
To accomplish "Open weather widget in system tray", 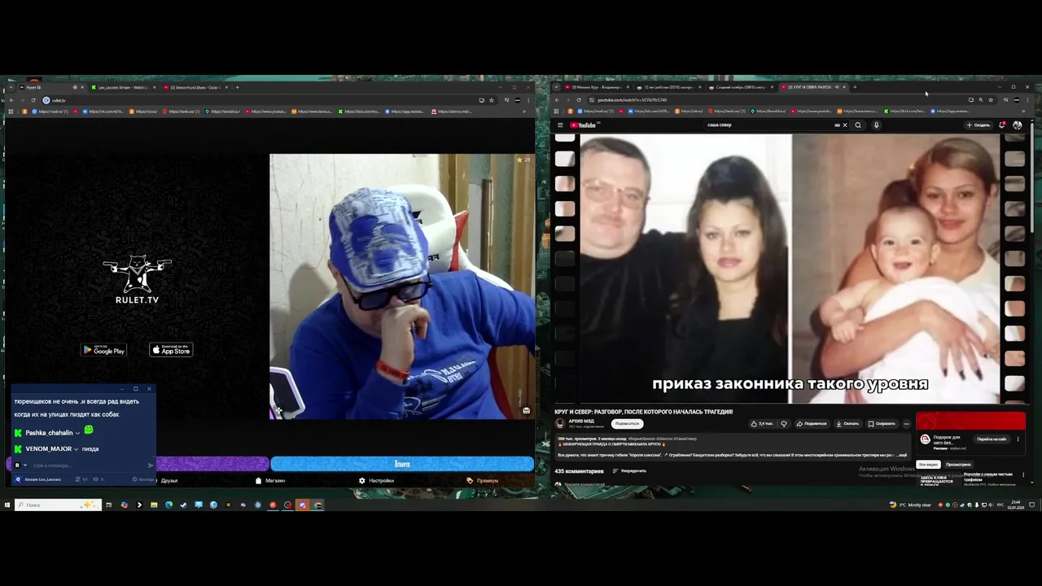I will pyautogui.click(x=912, y=505).
